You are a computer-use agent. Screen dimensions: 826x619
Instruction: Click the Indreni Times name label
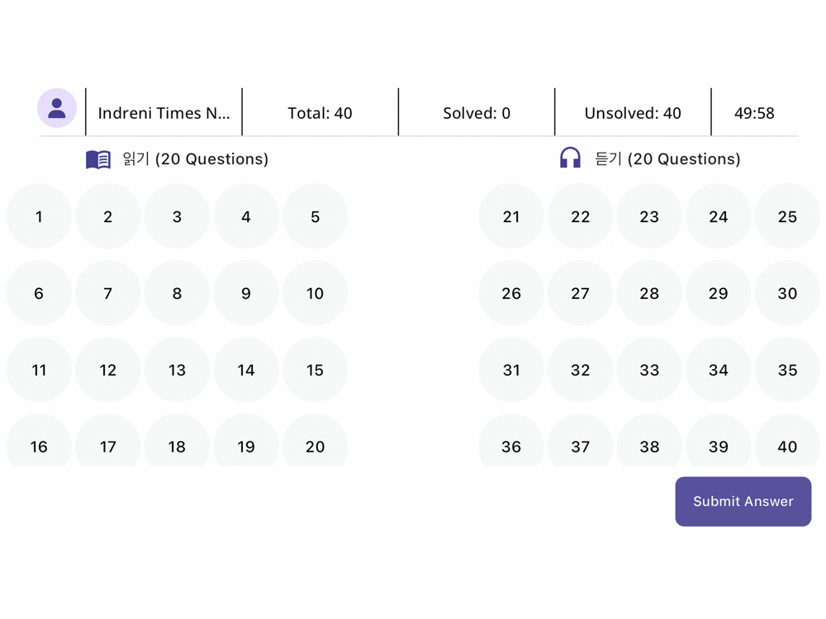point(164,113)
